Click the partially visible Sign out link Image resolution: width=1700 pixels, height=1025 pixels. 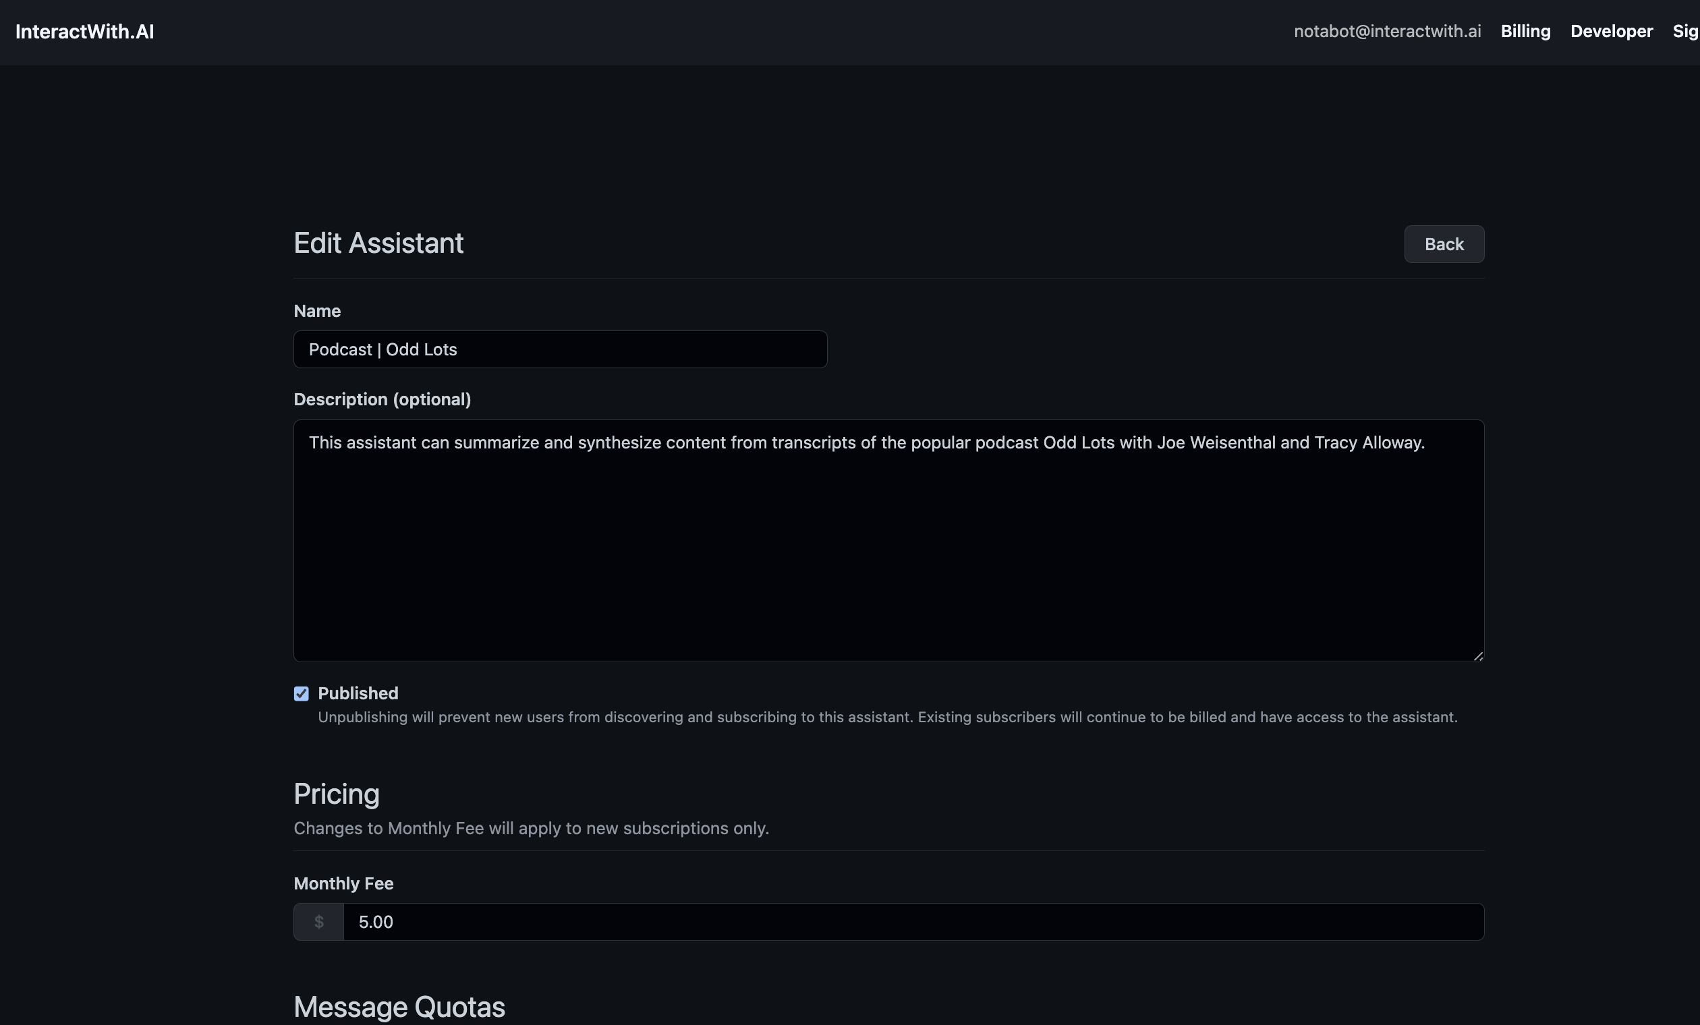[1685, 32]
